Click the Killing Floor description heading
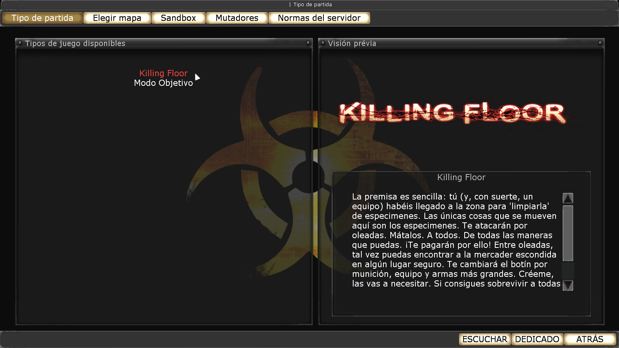 coord(461,177)
